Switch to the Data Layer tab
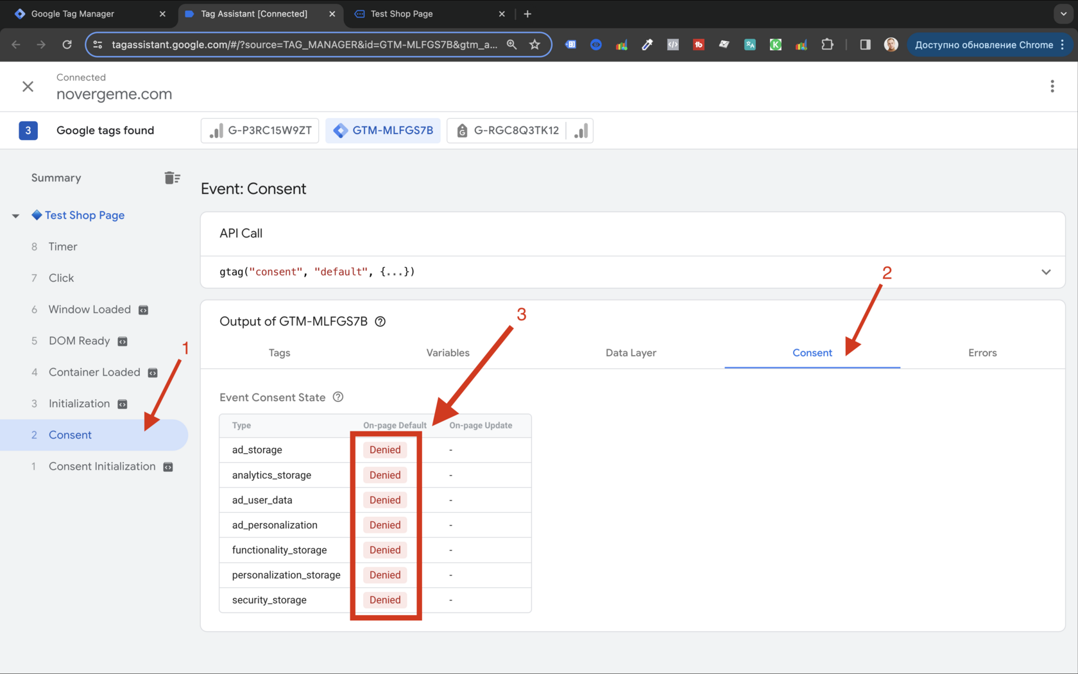 click(631, 352)
